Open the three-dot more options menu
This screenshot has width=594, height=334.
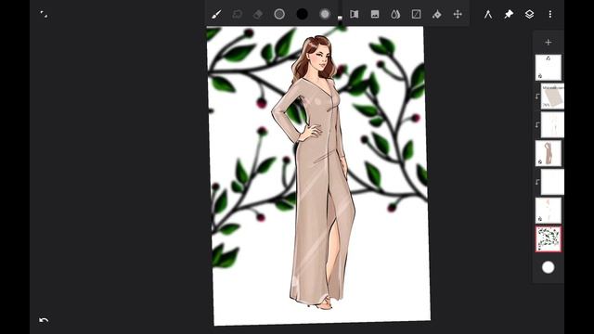point(550,15)
